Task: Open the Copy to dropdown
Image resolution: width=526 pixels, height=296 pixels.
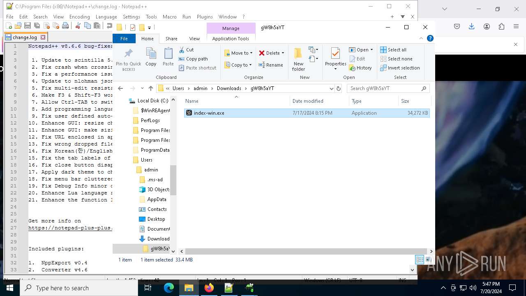Action: [x=238, y=65]
